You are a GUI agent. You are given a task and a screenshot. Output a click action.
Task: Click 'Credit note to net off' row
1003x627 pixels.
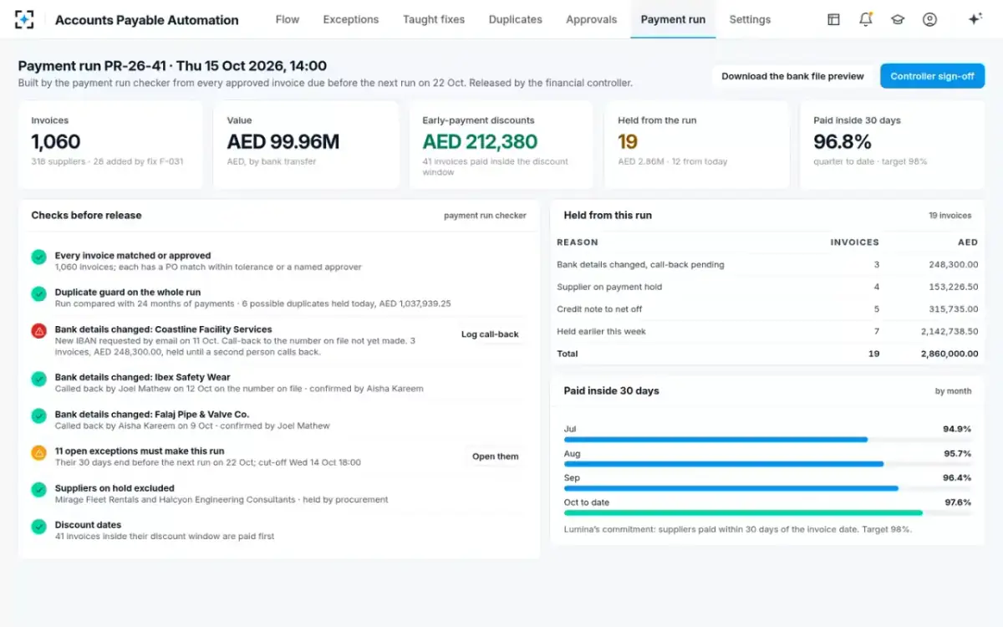[767, 309]
